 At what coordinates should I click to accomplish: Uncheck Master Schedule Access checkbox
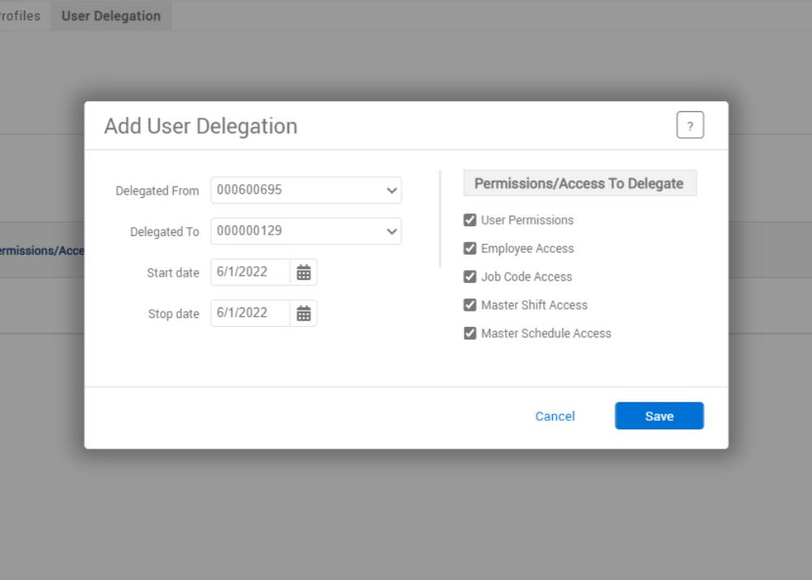point(469,333)
